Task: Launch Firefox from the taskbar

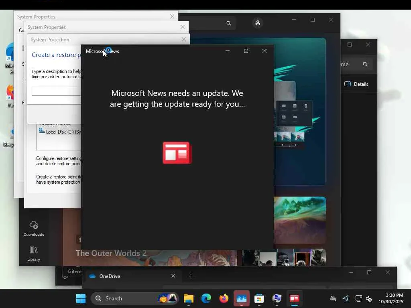Action: 224,298
